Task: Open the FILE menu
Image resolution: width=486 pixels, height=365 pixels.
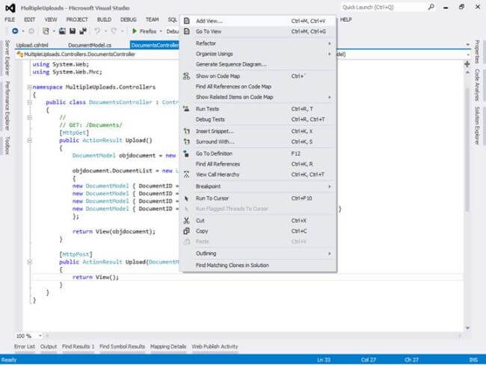Action: pyautogui.click(x=10, y=19)
